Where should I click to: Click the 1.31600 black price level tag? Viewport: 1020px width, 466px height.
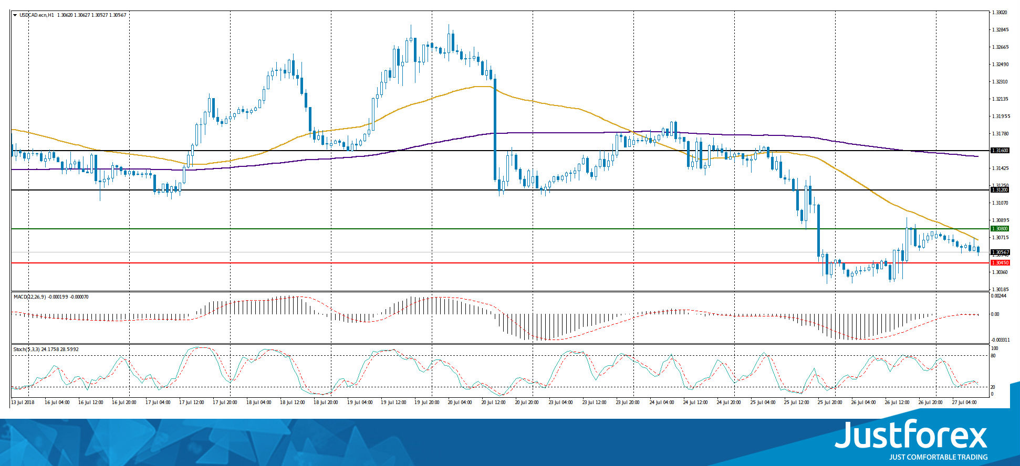pos(1000,151)
